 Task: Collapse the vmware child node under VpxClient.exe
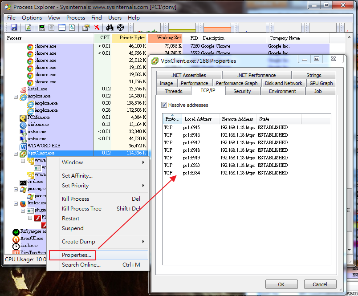[x=23, y=161]
